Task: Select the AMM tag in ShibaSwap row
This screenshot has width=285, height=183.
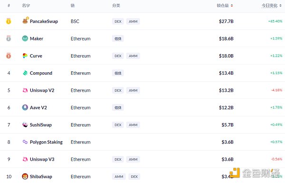Action: (119, 177)
